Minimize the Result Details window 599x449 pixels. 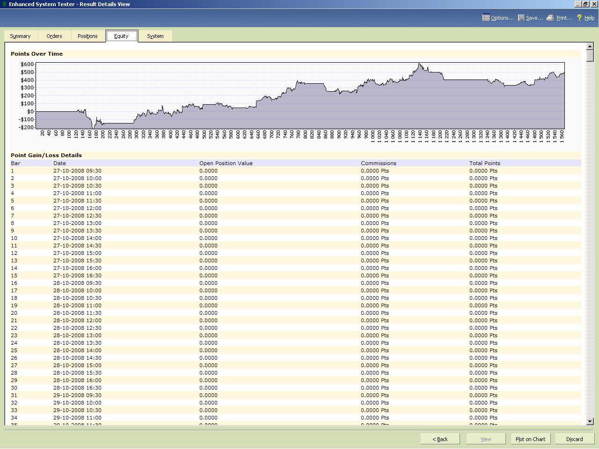[x=578, y=4]
